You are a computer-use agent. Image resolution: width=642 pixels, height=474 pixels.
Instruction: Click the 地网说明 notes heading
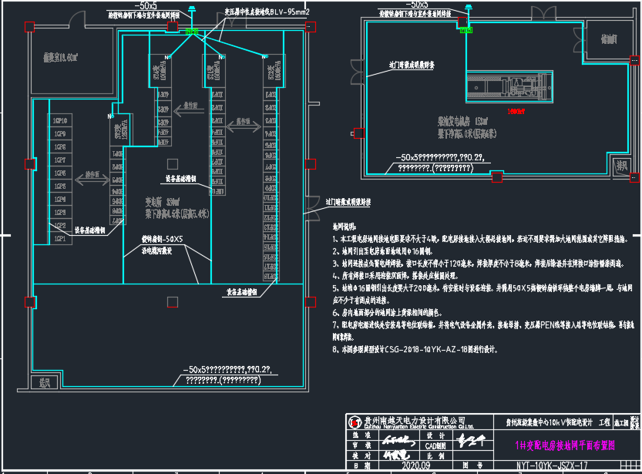click(344, 227)
